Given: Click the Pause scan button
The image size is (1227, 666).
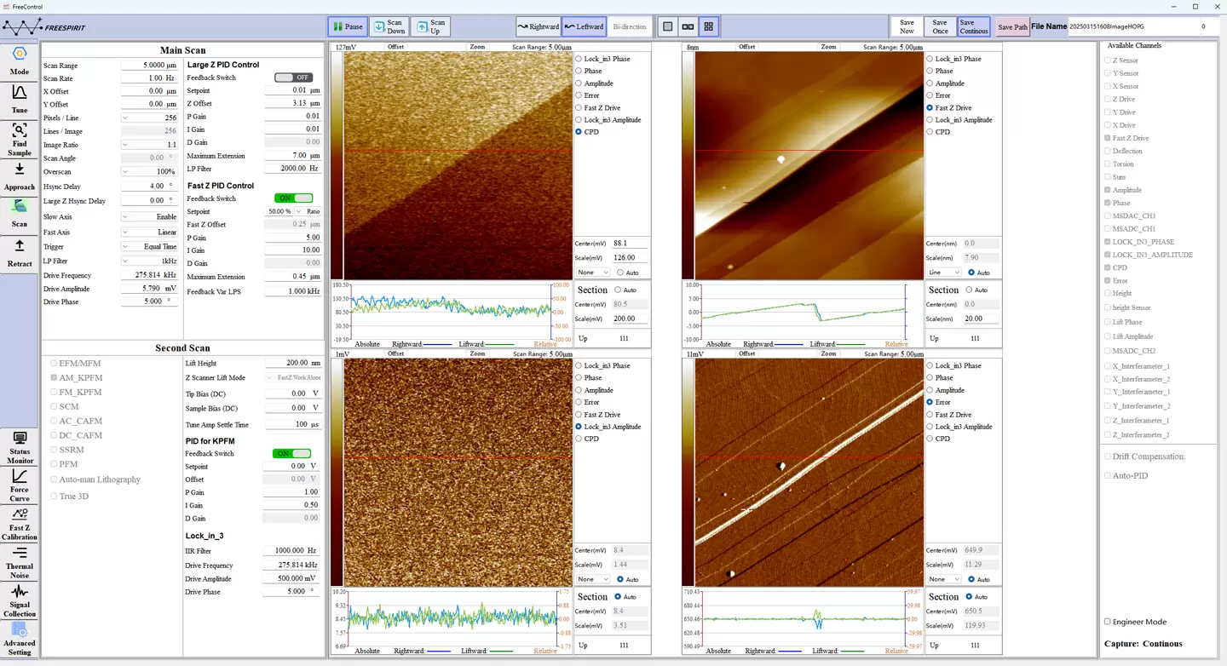Looking at the screenshot, I should [348, 26].
